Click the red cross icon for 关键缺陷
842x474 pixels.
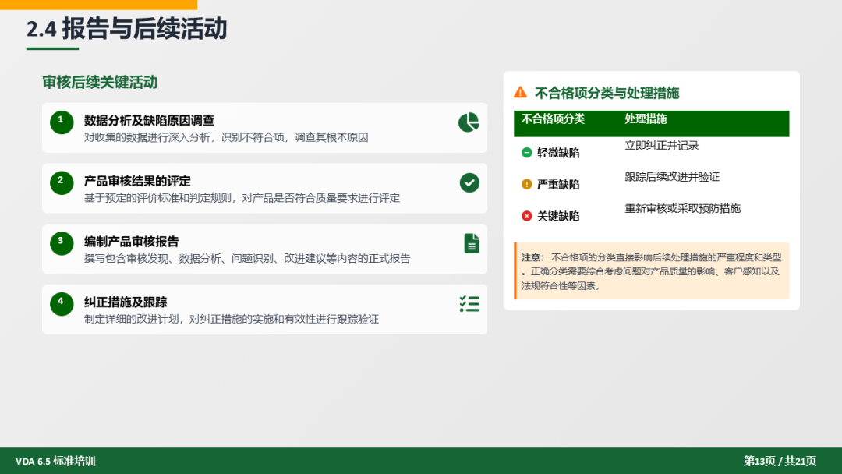[526, 216]
